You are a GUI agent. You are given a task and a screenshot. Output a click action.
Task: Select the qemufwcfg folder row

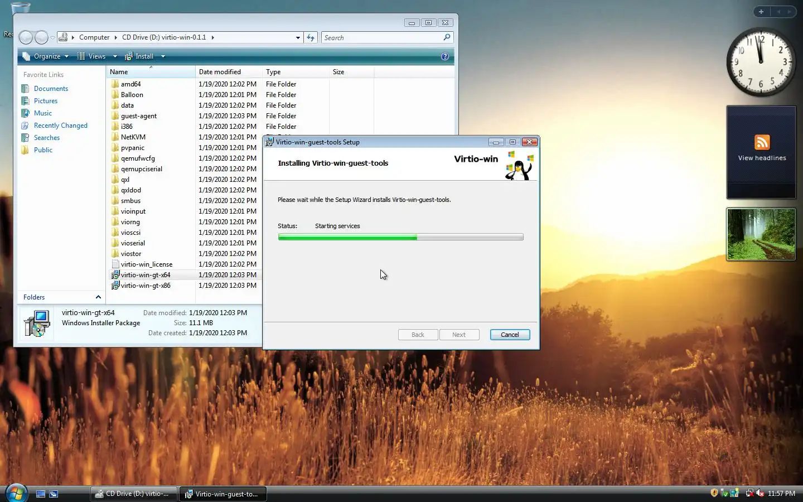(x=184, y=158)
